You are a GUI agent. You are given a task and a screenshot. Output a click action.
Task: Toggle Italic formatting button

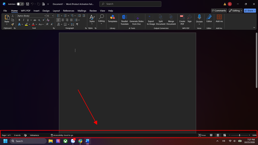(23, 20)
